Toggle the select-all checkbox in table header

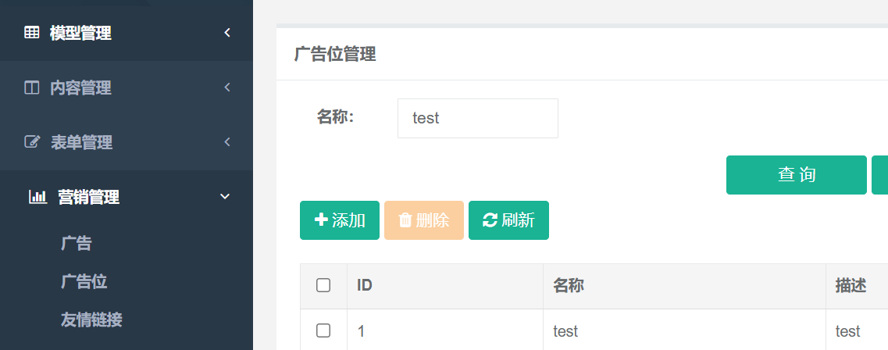(323, 285)
